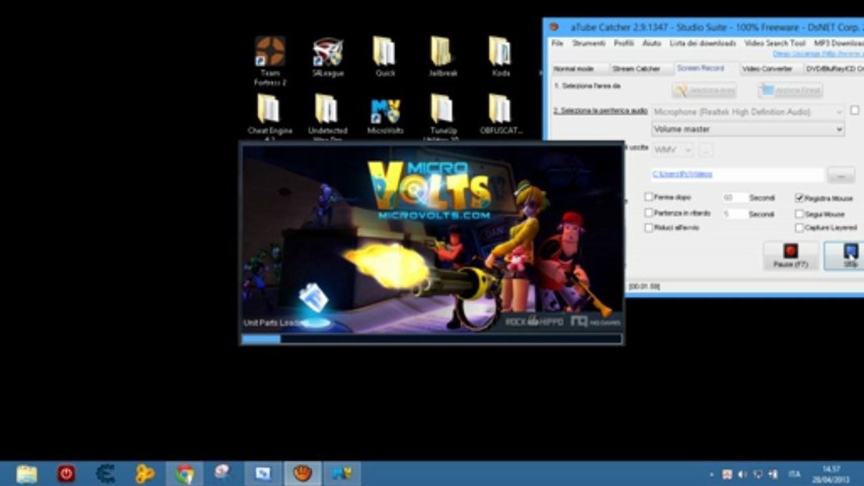Click the Pause (F7) recording button
This screenshot has height=486, width=864.
coord(790,255)
